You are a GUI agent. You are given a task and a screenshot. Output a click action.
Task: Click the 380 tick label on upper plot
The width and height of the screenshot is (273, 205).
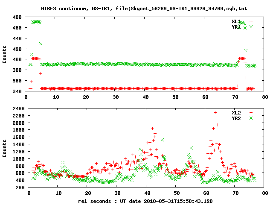(x=17, y=70)
